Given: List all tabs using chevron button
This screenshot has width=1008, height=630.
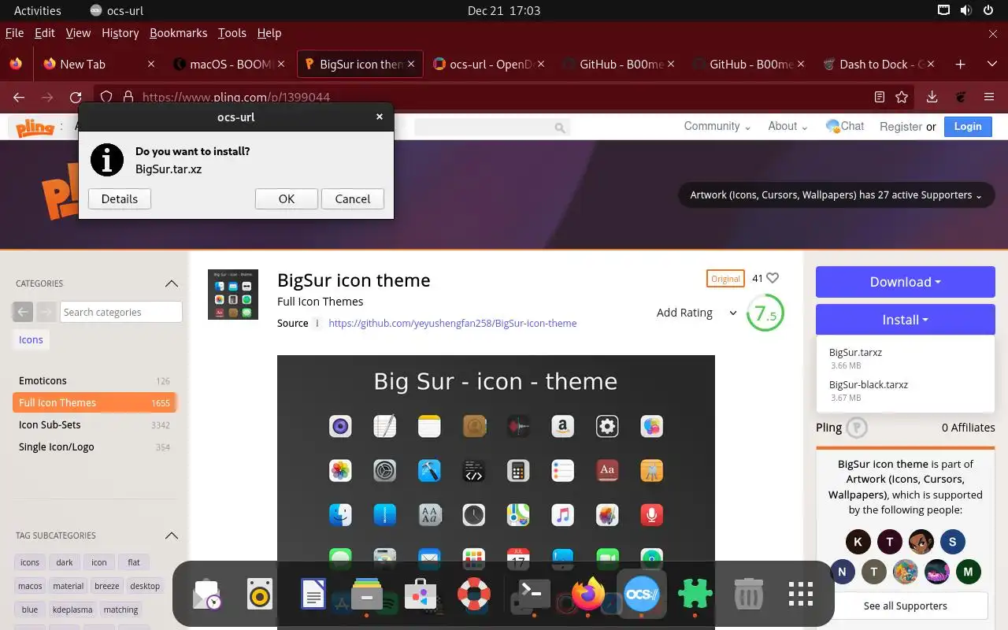Looking at the screenshot, I should click(x=991, y=65).
